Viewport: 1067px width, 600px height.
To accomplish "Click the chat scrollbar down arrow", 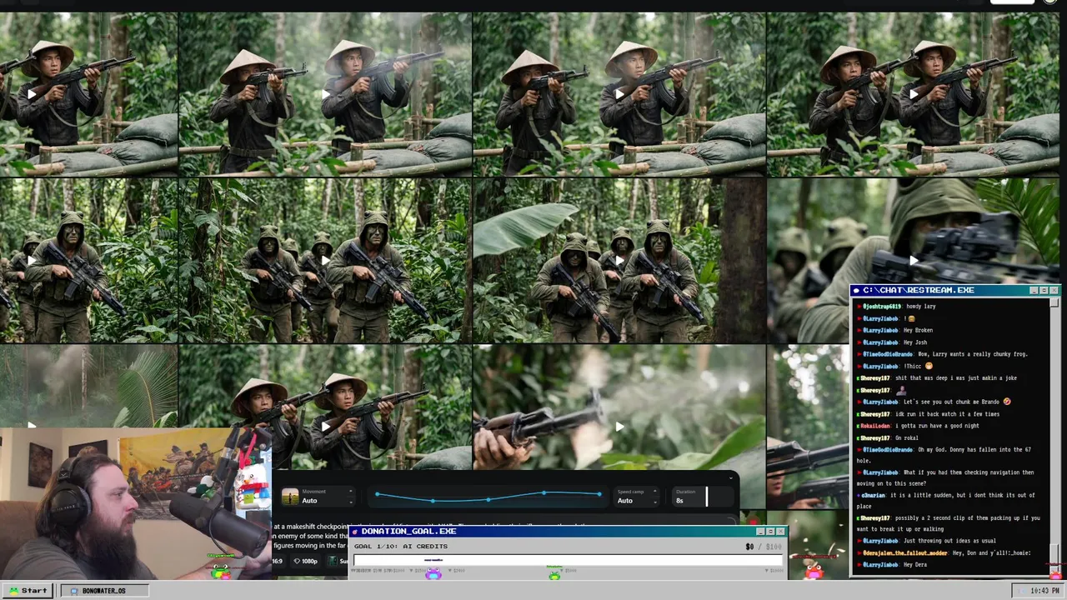I will click(1054, 570).
